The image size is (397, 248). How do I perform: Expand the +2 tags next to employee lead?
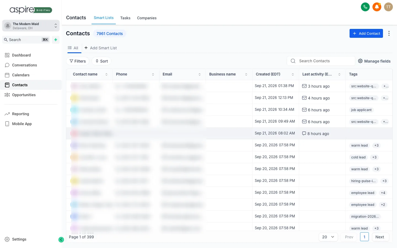tap(383, 204)
